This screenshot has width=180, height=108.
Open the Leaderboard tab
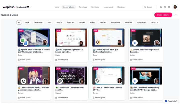[108, 7]
